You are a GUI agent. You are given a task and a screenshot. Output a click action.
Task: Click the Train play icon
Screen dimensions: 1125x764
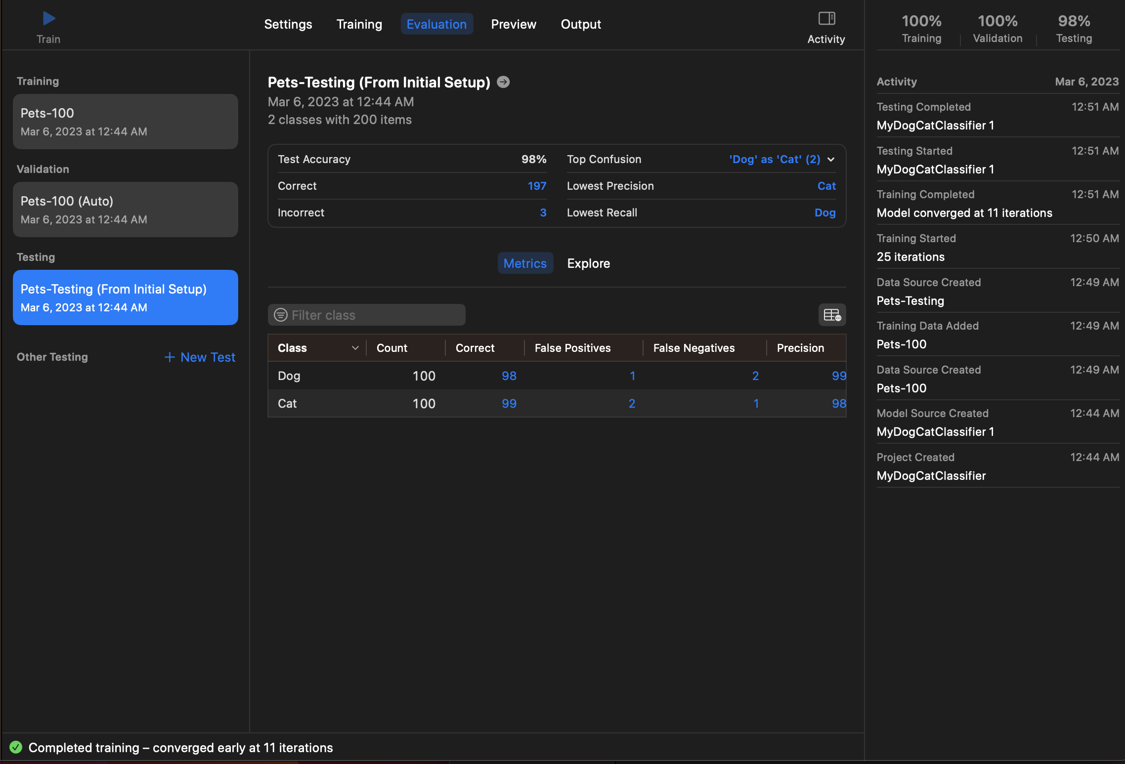click(49, 19)
